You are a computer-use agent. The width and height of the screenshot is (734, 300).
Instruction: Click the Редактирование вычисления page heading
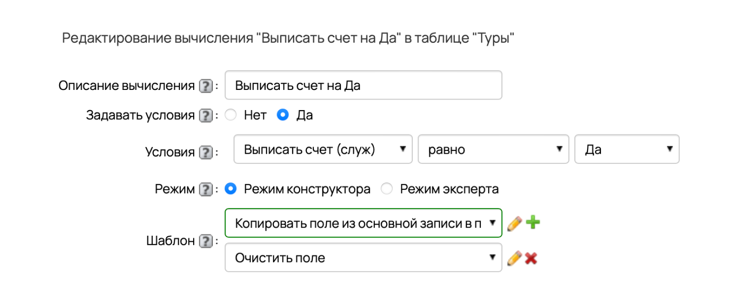288,38
